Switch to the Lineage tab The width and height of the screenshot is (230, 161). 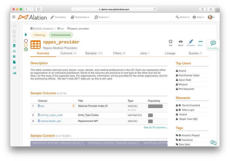pos(170,53)
